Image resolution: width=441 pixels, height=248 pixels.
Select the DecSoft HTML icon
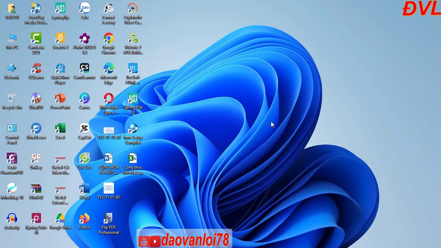(x=133, y=74)
